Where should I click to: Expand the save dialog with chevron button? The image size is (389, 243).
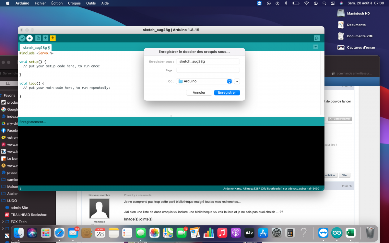tap(237, 81)
